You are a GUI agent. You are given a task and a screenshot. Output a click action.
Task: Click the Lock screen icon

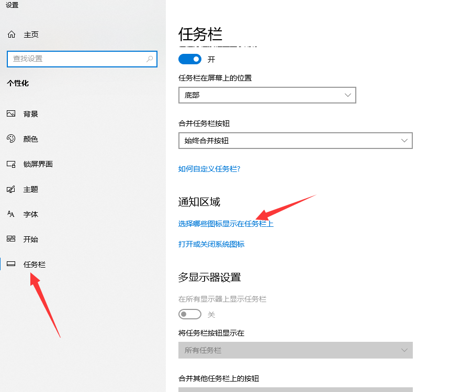(x=11, y=164)
